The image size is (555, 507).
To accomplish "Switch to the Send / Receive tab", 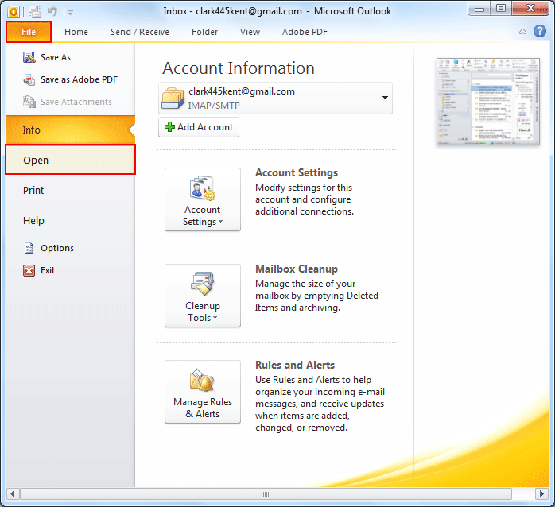I will (x=140, y=32).
